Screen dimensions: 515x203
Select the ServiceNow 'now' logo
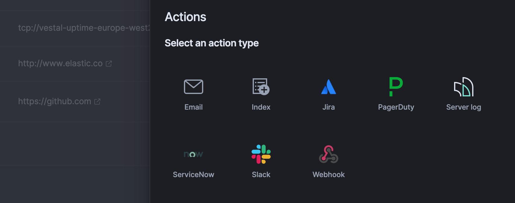tap(193, 154)
